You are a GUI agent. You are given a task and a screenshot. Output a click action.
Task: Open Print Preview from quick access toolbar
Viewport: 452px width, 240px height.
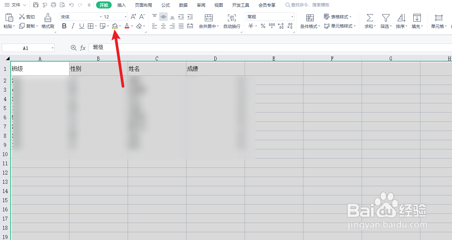coord(62,5)
